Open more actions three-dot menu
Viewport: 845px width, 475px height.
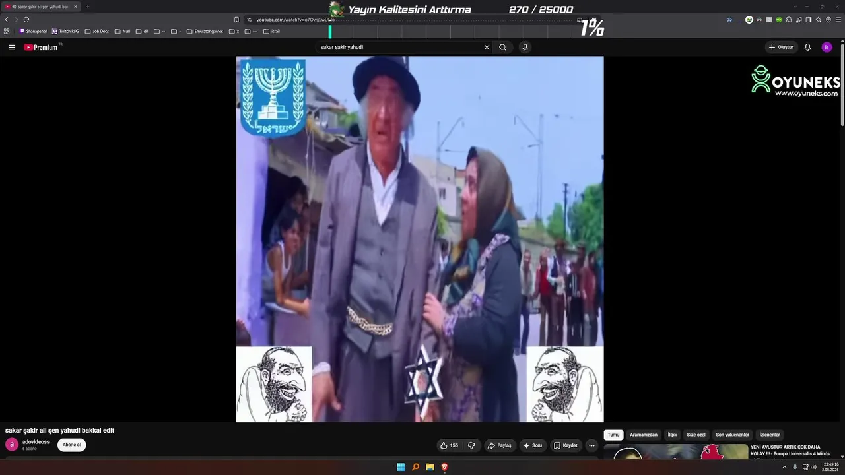591,445
